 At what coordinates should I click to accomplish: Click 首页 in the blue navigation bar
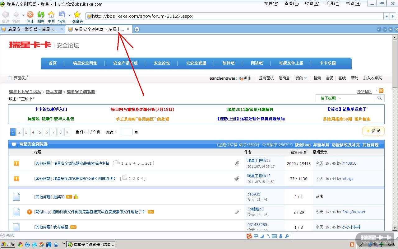pos(53,63)
